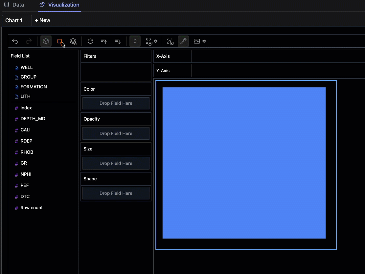Click the undo arrow in the toolbar
This screenshot has height=274, width=365.
pyautogui.click(x=15, y=41)
